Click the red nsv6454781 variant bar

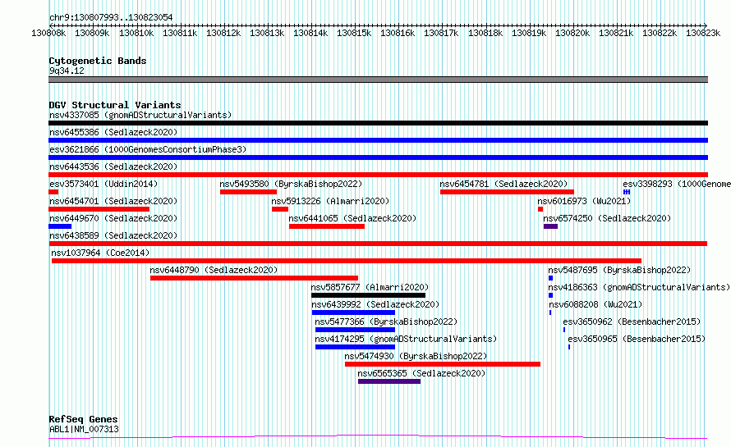pos(508,192)
